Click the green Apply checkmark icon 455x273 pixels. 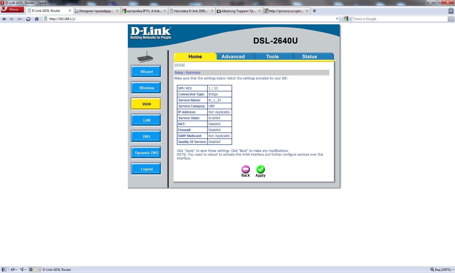[x=260, y=169]
